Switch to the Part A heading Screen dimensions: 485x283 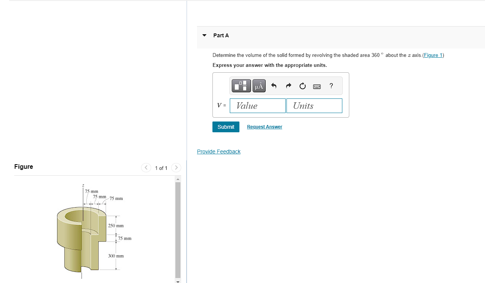pyautogui.click(x=221, y=35)
